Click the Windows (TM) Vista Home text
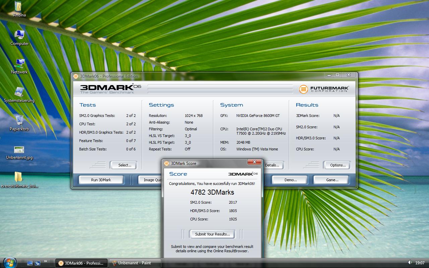The width and height of the screenshot is (429, 268). pos(257,149)
